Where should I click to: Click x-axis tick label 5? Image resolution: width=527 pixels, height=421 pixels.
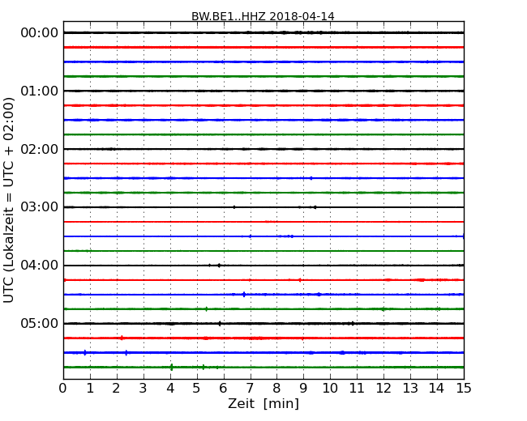pyautogui.click(x=197, y=389)
